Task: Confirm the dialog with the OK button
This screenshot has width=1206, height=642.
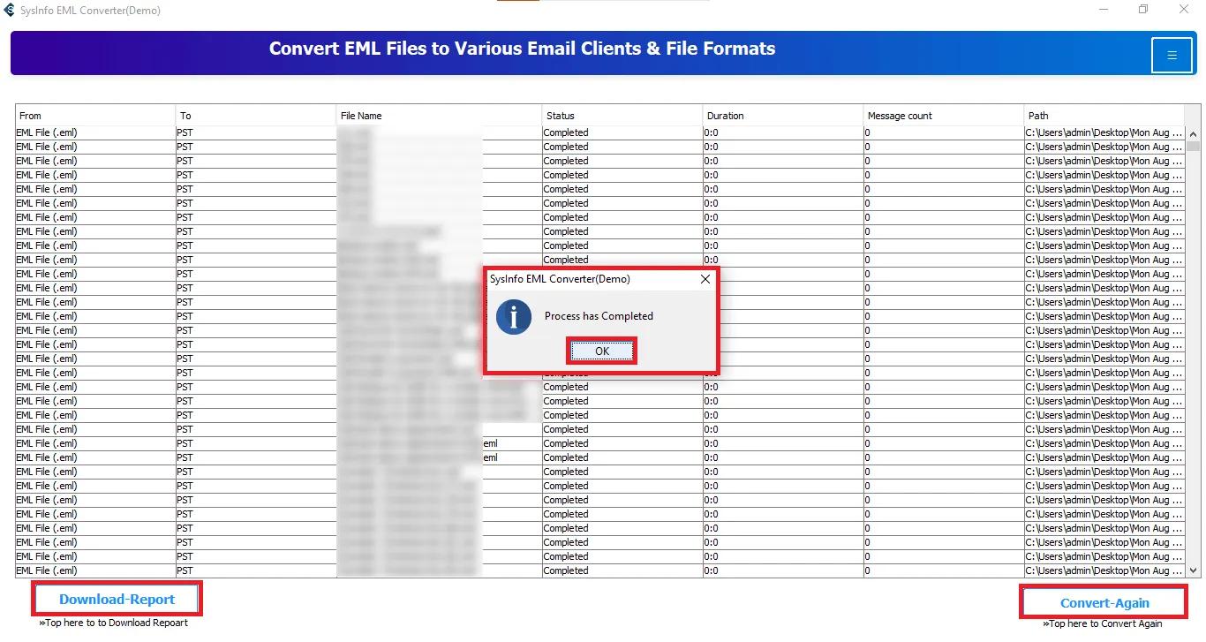Action: pos(602,351)
